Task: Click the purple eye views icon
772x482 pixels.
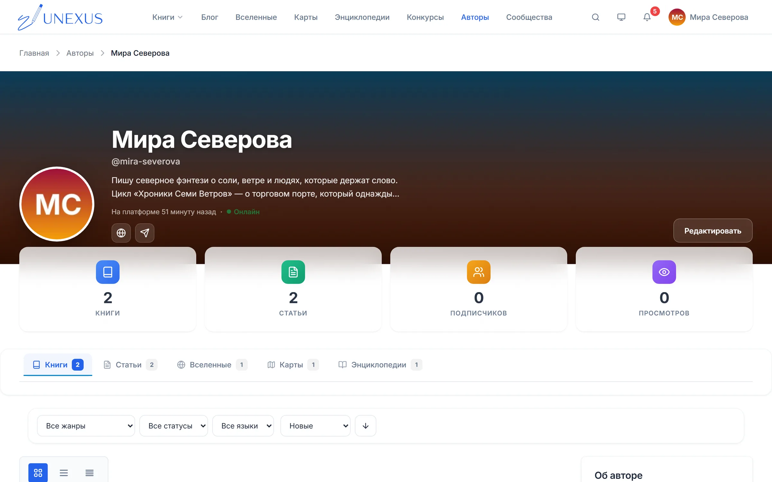Action: [x=664, y=272]
